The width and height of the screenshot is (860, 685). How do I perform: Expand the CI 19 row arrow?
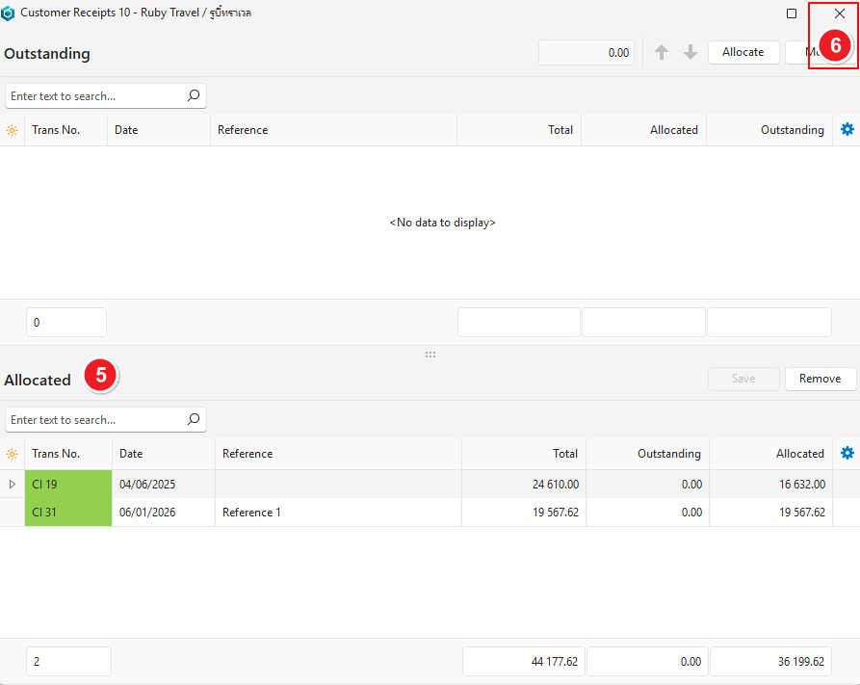(x=13, y=485)
